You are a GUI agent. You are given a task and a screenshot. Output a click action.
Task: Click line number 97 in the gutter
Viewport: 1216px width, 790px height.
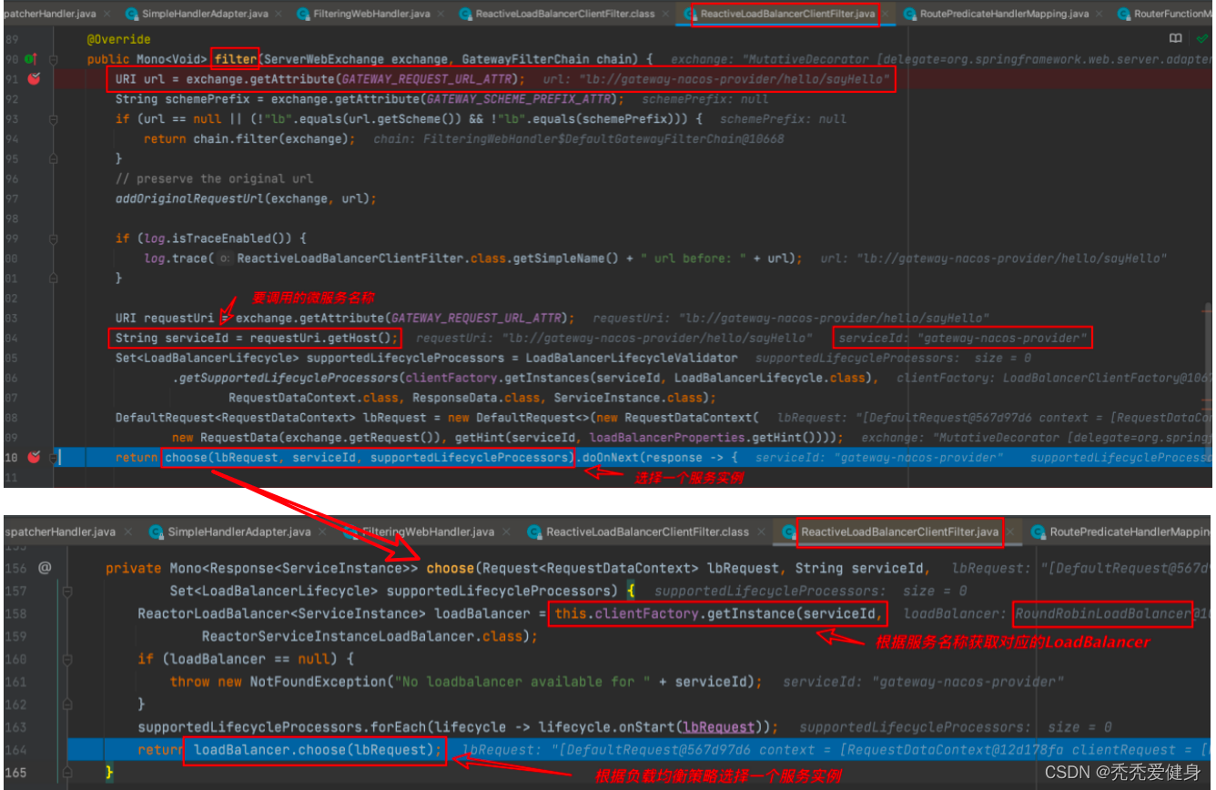[x=12, y=198]
